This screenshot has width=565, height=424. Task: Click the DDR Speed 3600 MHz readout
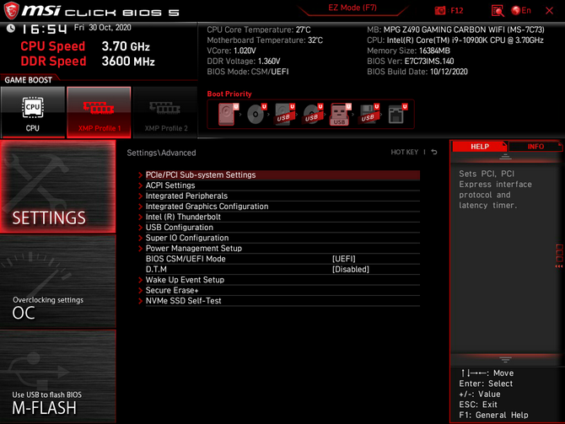pyautogui.click(x=88, y=62)
